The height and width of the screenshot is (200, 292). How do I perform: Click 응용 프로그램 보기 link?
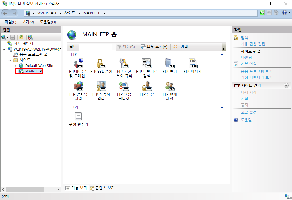(257, 71)
